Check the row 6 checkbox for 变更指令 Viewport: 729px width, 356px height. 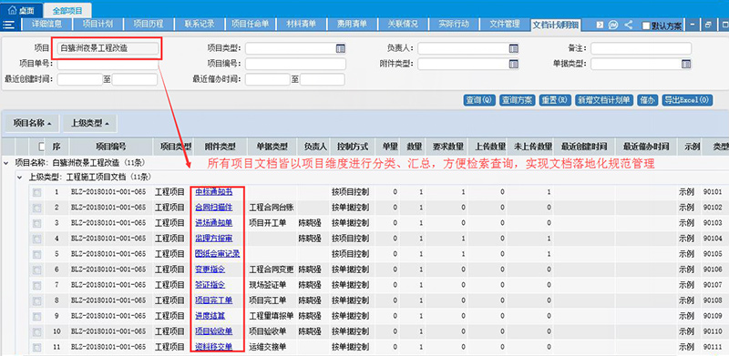[x=36, y=270]
